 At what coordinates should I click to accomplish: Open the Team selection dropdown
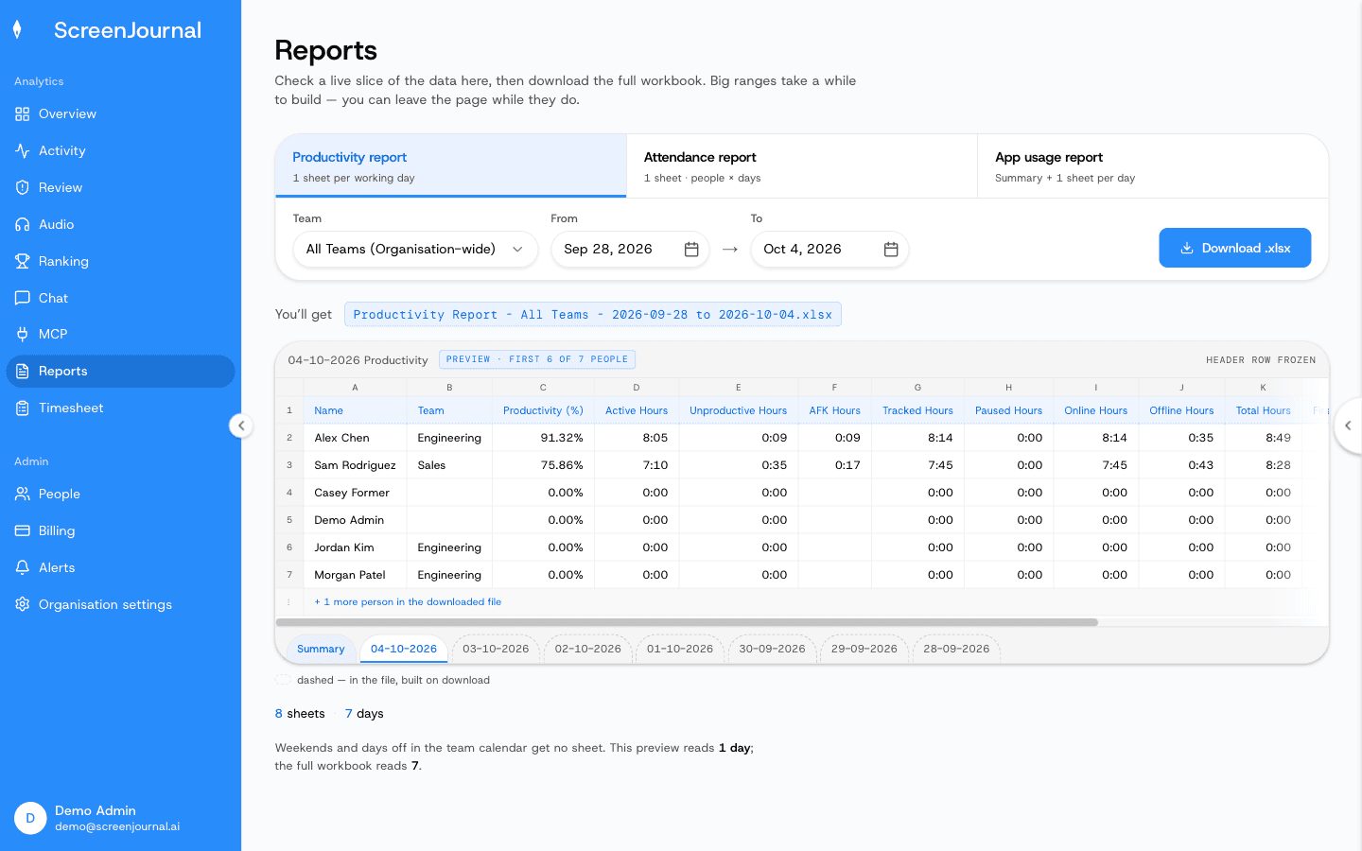(415, 250)
